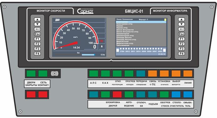Image resolution: width=217 pixels, height=118 pixels.
Task: Push the teal ОТКЛЮЧ. БВ button
Action: pos(141,94)
